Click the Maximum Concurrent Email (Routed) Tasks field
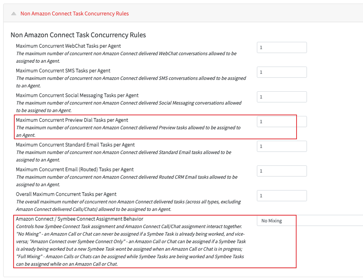Image resolution: width=363 pixels, height=280 pixels. 282,171
